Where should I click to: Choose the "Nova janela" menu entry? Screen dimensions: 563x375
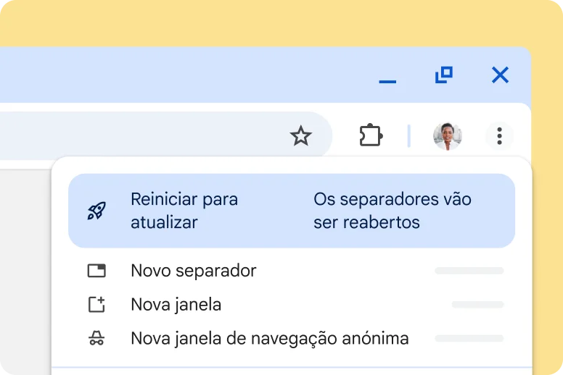tap(176, 304)
